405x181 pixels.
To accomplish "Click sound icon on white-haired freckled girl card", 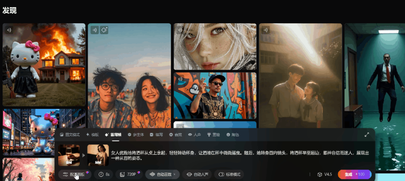I will click(x=180, y=30).
